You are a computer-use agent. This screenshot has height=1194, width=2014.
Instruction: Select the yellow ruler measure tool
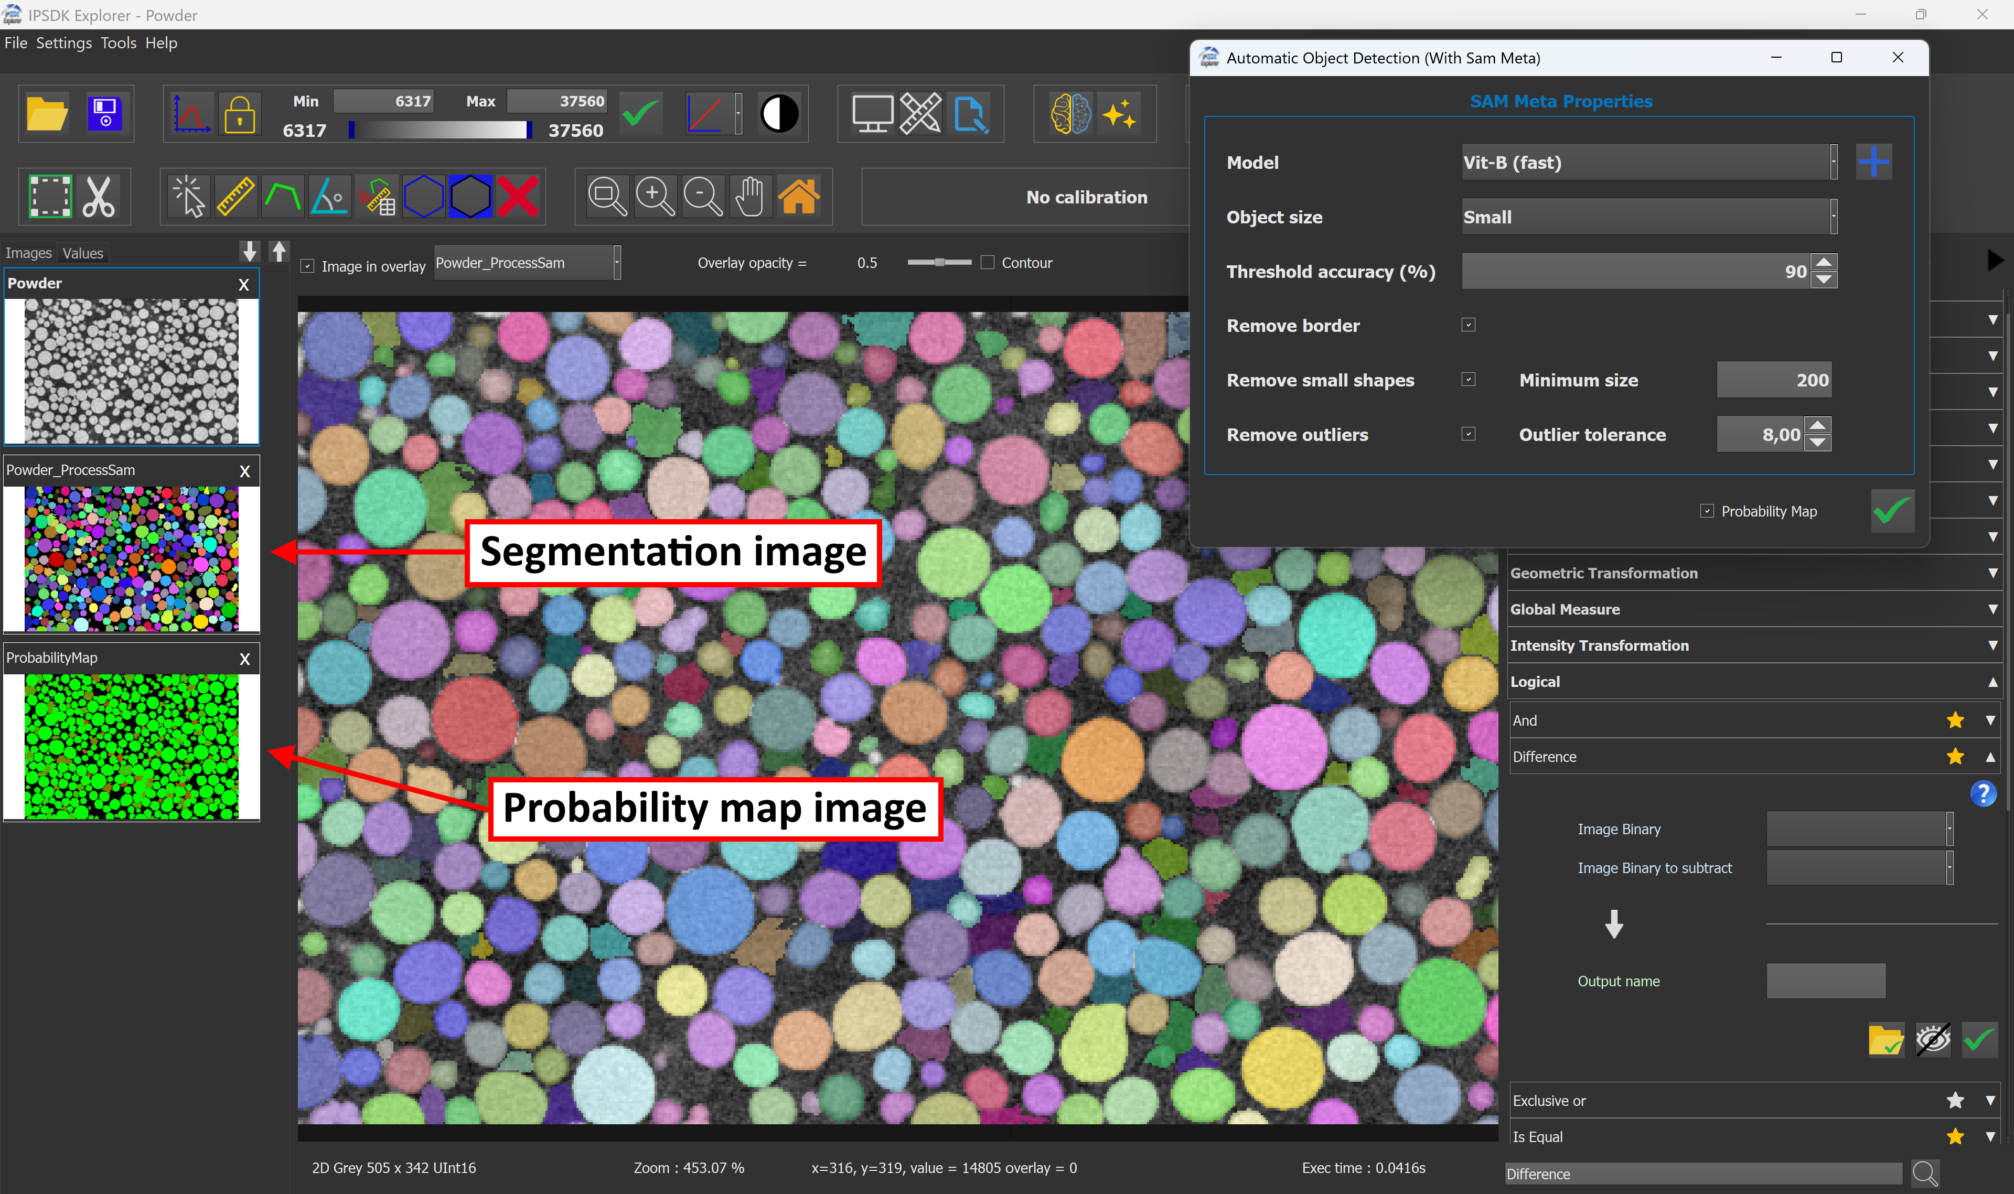[x=235, y=197]
